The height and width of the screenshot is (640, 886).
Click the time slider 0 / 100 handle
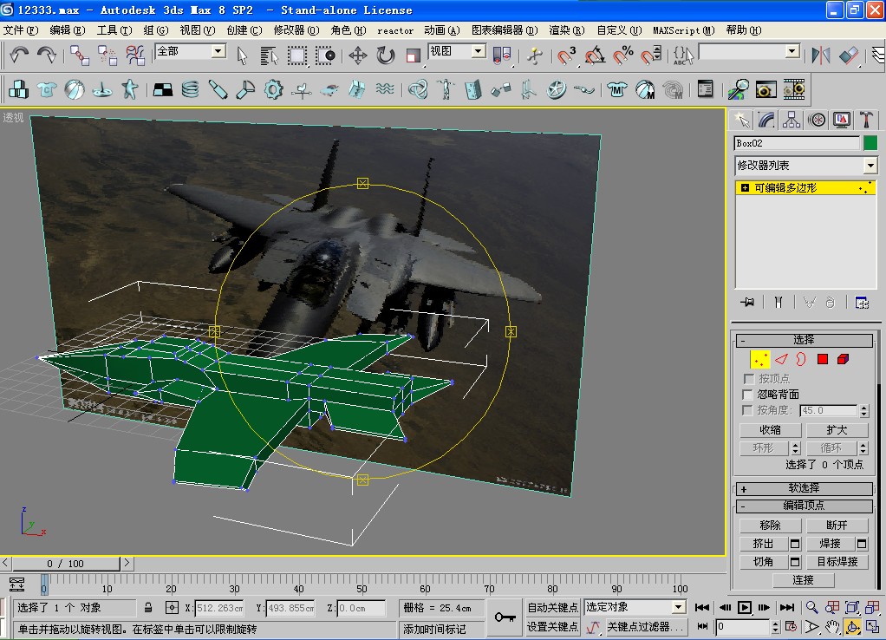pos(66,563)
